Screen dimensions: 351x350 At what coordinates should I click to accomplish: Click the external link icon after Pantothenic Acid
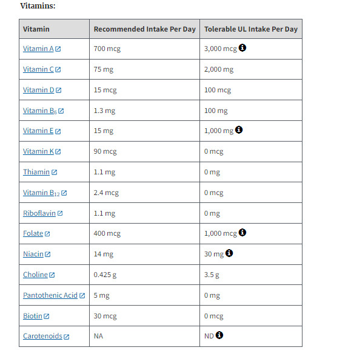[82, 296]
